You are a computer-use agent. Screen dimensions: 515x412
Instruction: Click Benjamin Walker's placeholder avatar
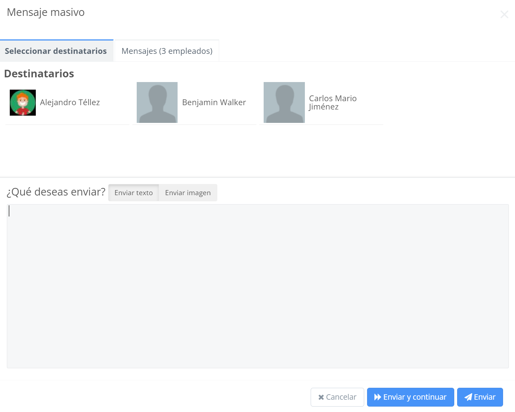[x=157, y=103]
